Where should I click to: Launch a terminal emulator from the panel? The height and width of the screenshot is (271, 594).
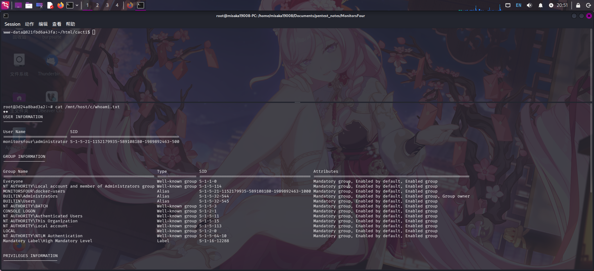(x=70, y=5)
